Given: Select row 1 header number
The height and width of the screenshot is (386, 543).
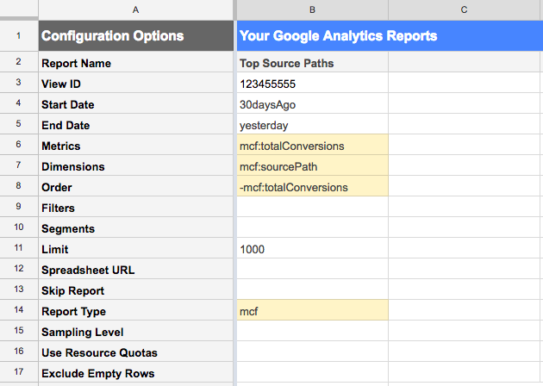Looking at the screenshot, I should pyautogui.click(x=17, y=36).
